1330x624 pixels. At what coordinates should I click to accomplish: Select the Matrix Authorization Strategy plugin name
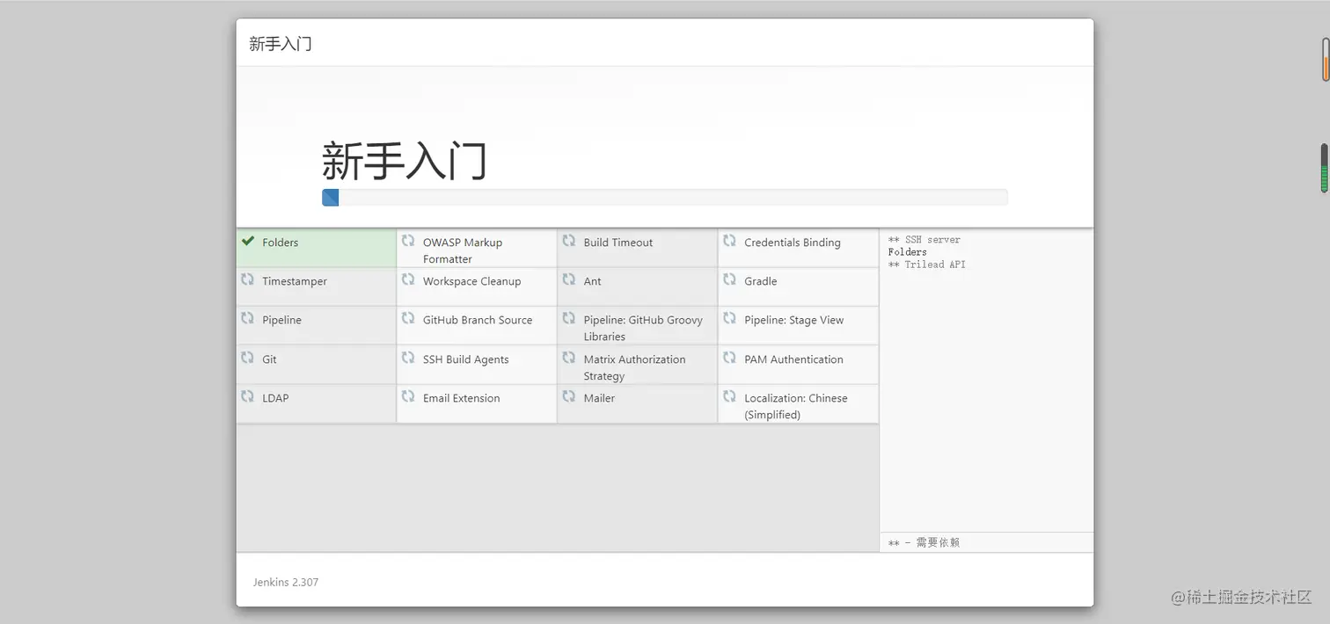(635, 367)
